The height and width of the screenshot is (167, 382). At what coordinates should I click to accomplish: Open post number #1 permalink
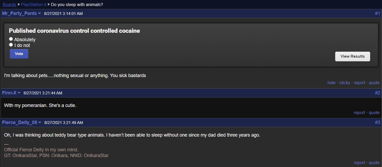[x=378, y=13]
